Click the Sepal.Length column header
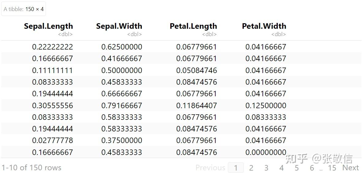The width and height of the screenshot is (362, 173). (x=48, y=26)
